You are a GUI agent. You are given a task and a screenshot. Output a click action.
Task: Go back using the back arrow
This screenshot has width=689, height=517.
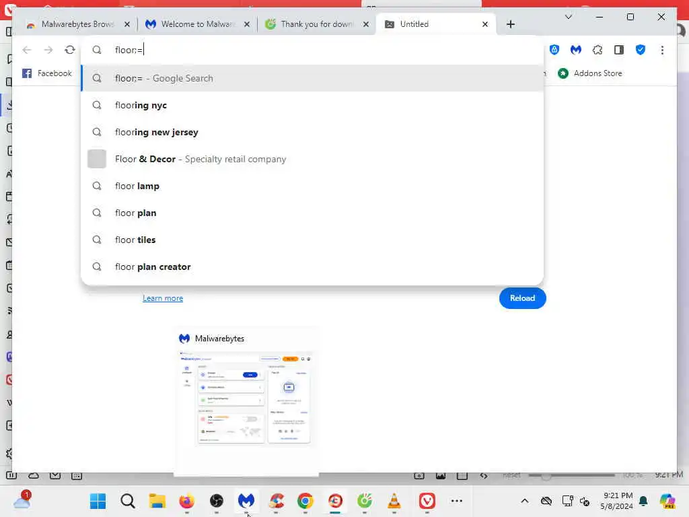pyautogui.click(x=27, y=50)
